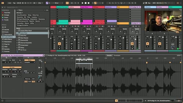Toggle the Warp button in clip view
This screenshot has width=183, height=103.
(x=29, y=60)
